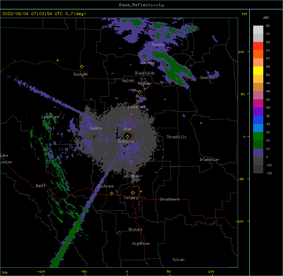Click the 100 tick on right axis

click(x=241, y=52)
